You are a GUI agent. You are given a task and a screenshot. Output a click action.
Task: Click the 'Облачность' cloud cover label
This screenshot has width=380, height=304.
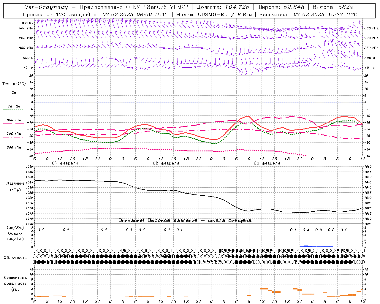(x=15, y=258)
